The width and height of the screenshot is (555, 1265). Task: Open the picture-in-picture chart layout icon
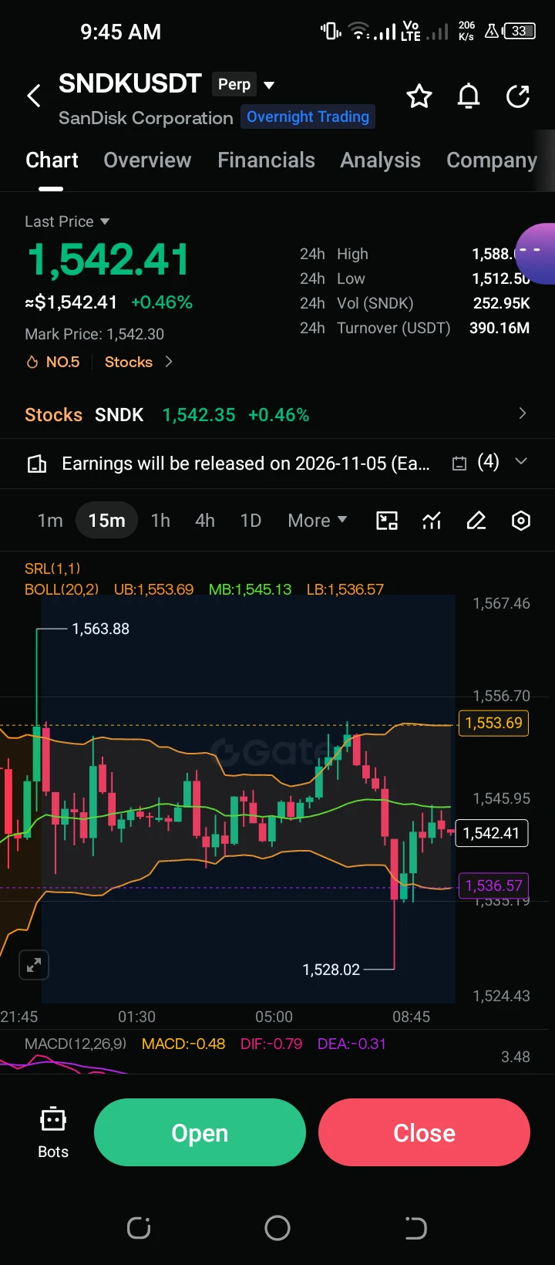[x=387, y=521]
